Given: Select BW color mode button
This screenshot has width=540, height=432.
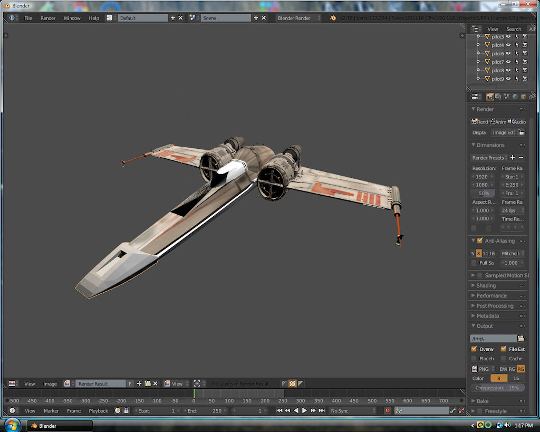Looking at the screenshot, I should [503, 369].
